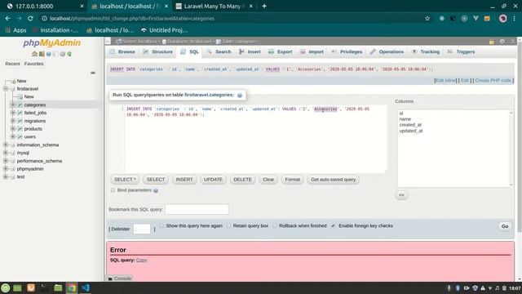
Task: Click the Copy link under Error
Action: point(141,260)
